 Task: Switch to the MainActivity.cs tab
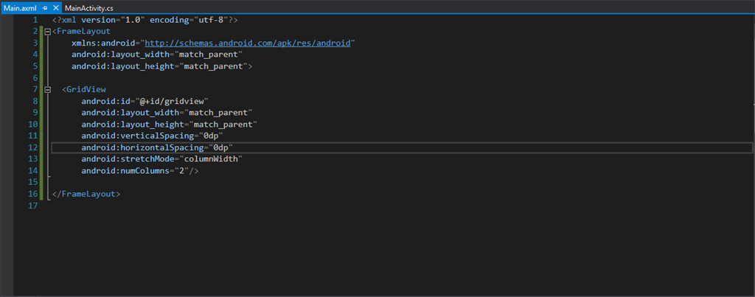[89, 7]
